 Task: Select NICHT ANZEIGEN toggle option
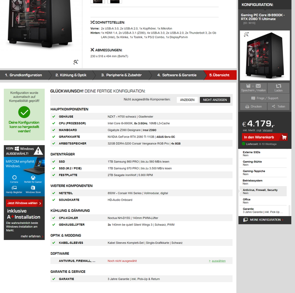[x=215, y=100]
